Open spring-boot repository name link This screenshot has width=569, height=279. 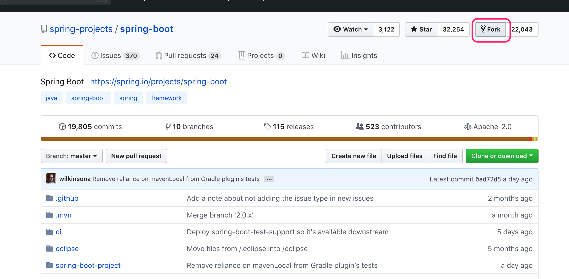pyautogui.click(x=147, y=29)
